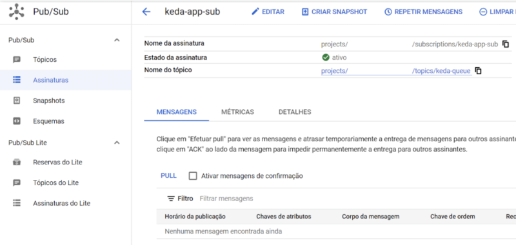Screen dimensions: 516x245
Task: Click the pencil icon beside EDITAR
Action: point(255,12)
